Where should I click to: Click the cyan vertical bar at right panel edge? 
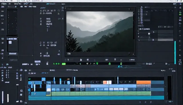[175, 52]
